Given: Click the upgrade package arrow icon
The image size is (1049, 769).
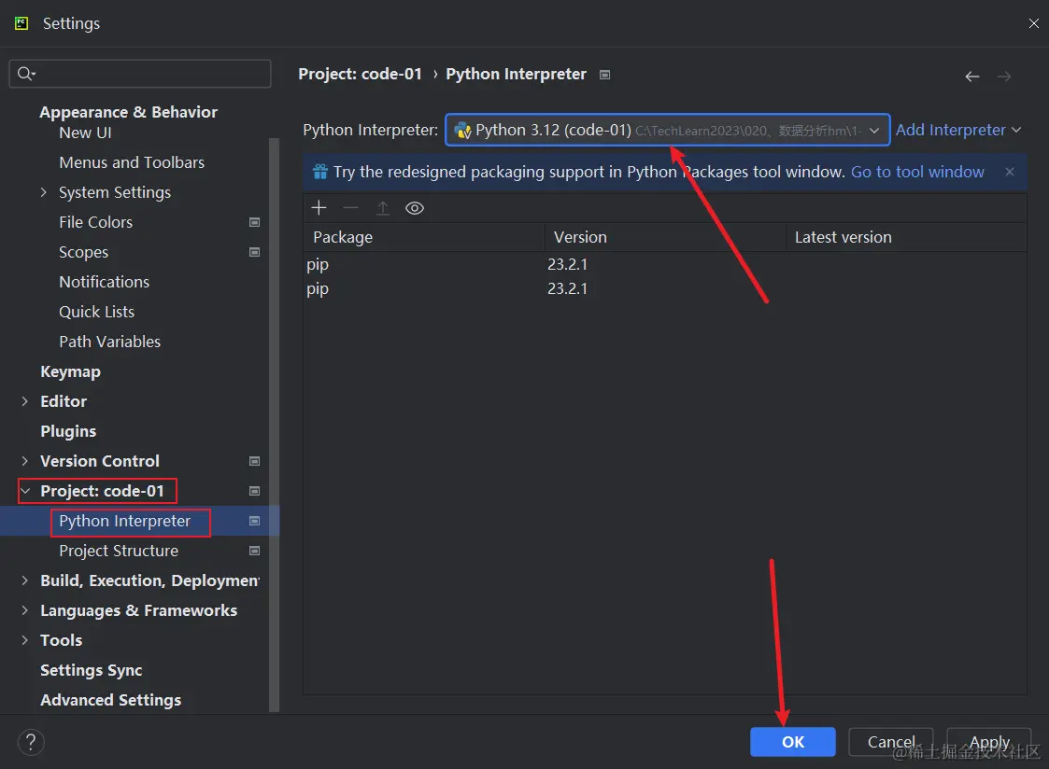Looking at the screenshot, I should pos(383,208).
